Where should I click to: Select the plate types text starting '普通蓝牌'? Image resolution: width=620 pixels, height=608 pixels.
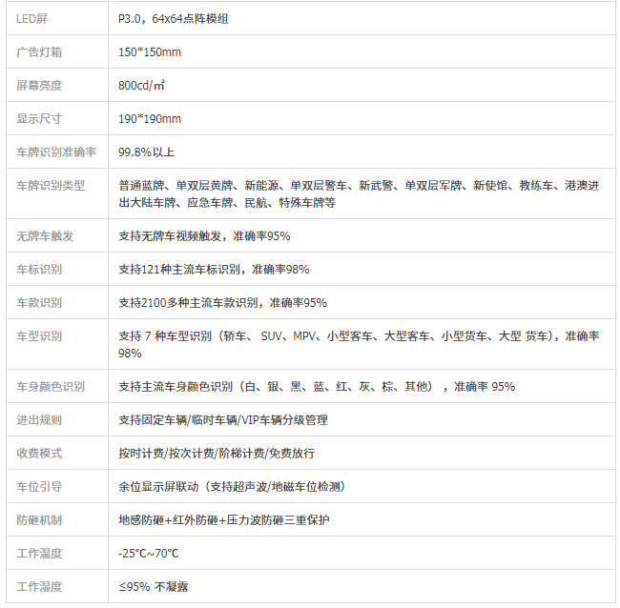point(359,194)
